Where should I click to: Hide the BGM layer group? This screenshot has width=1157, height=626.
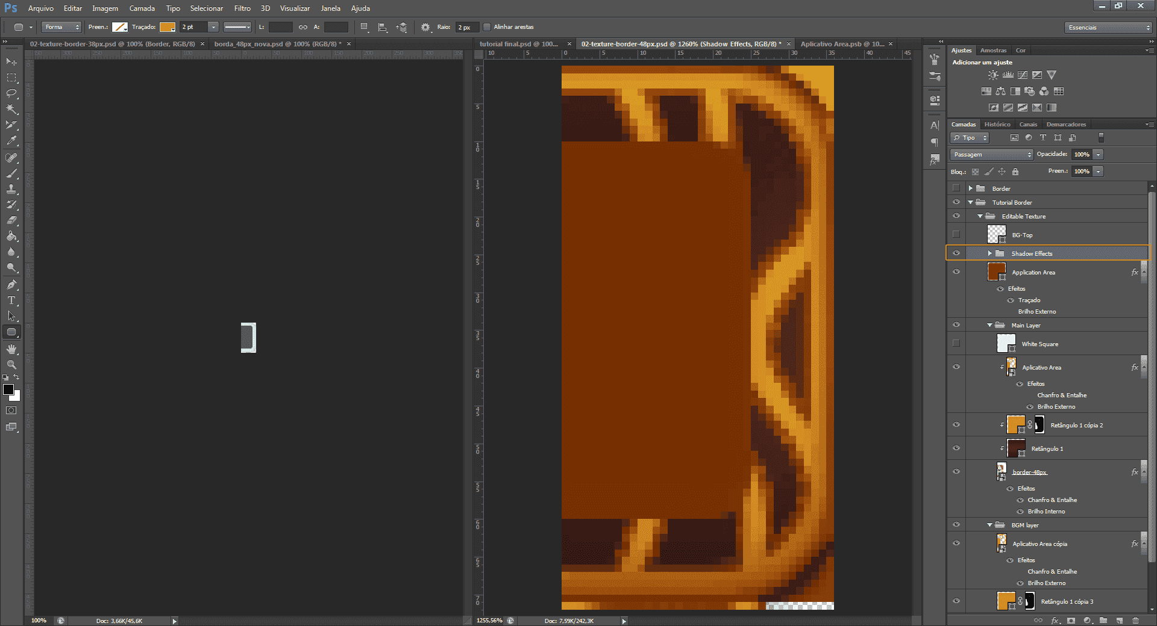click(956, 524)
